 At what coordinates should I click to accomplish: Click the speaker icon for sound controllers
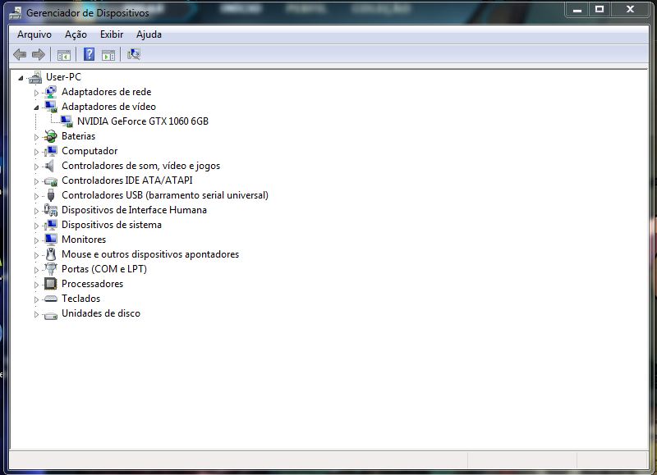pyautogui.click(x=50, y=166)
